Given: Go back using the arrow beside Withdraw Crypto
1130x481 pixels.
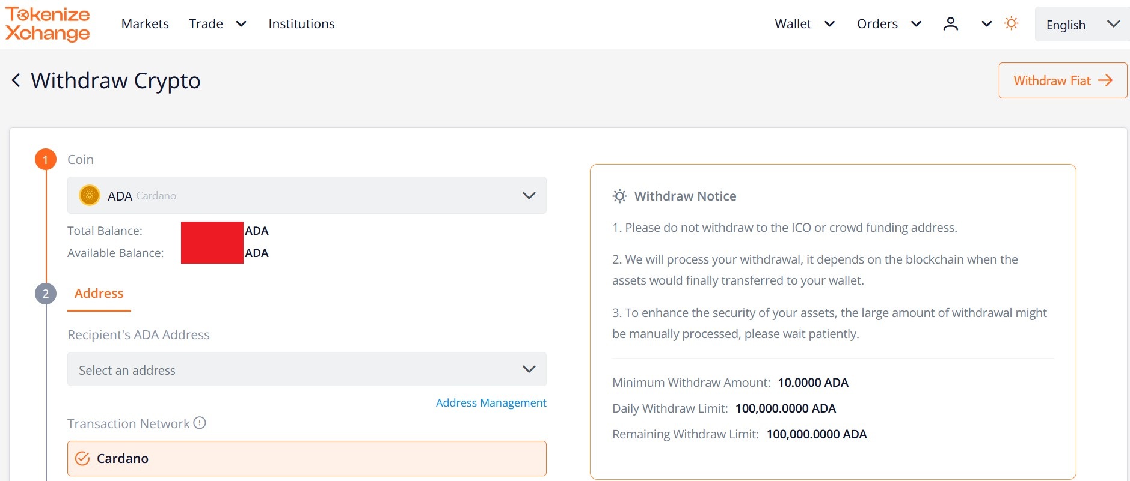Looking at the screenshot, I should (x=16, y=80).
